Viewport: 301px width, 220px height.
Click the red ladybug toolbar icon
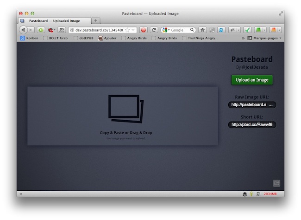coord(50,30)
